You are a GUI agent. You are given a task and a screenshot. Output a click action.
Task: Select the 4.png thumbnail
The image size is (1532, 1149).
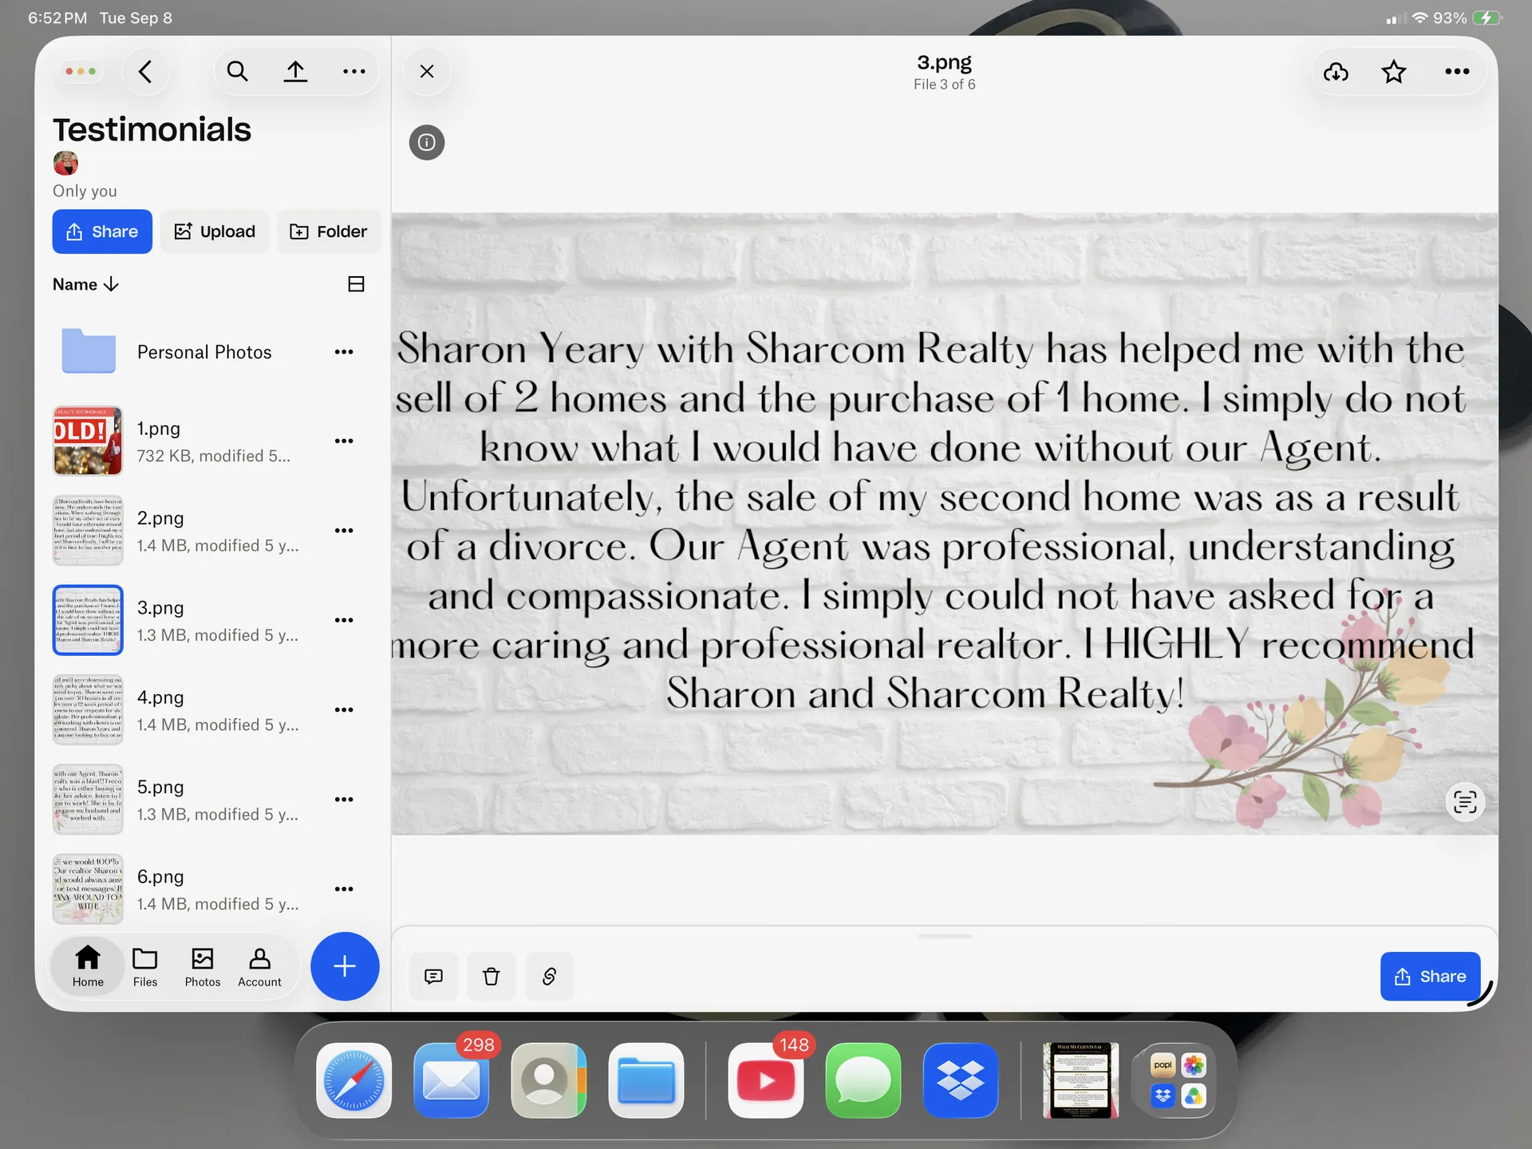88,709
